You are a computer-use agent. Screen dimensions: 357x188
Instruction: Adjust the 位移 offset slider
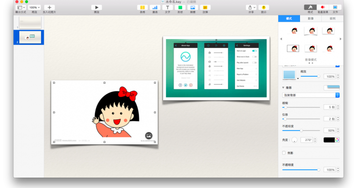301,119
